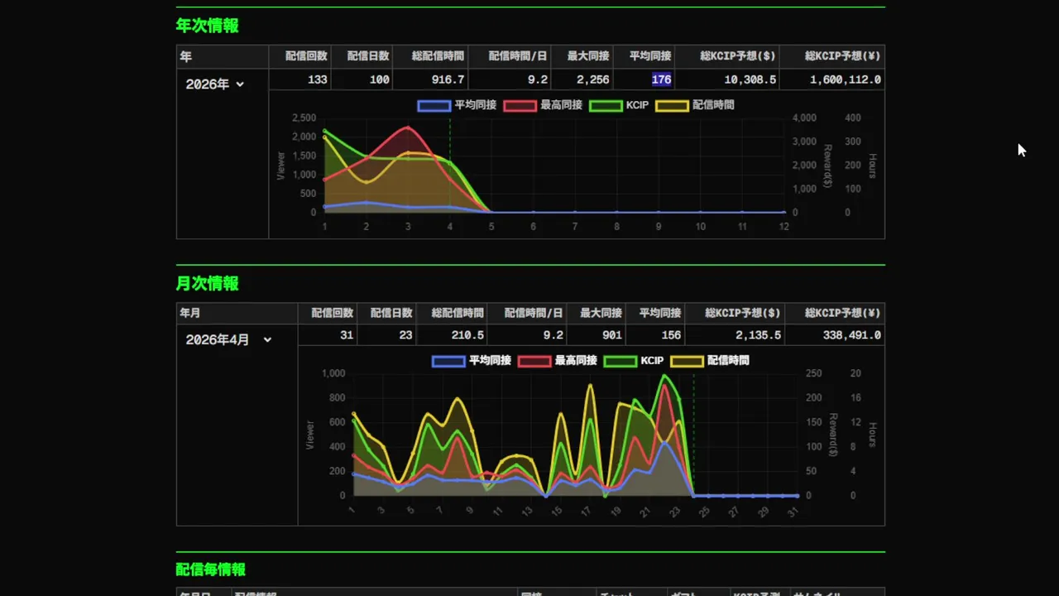Viewport: 1059px width, 596px height.
Task: Toggle 平均同接 series in monthly chart legend
Action: [x=472, y=361]
